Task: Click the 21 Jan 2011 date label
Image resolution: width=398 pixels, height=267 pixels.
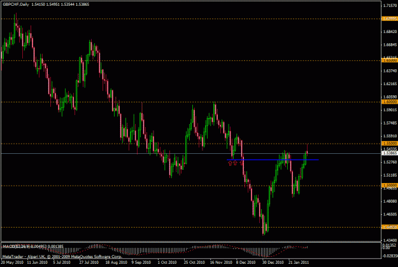Action: click(299, 263)
